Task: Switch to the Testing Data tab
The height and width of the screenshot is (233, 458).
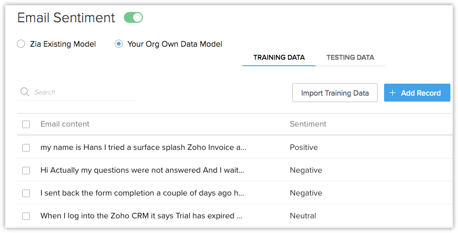Action: point(350,58)
